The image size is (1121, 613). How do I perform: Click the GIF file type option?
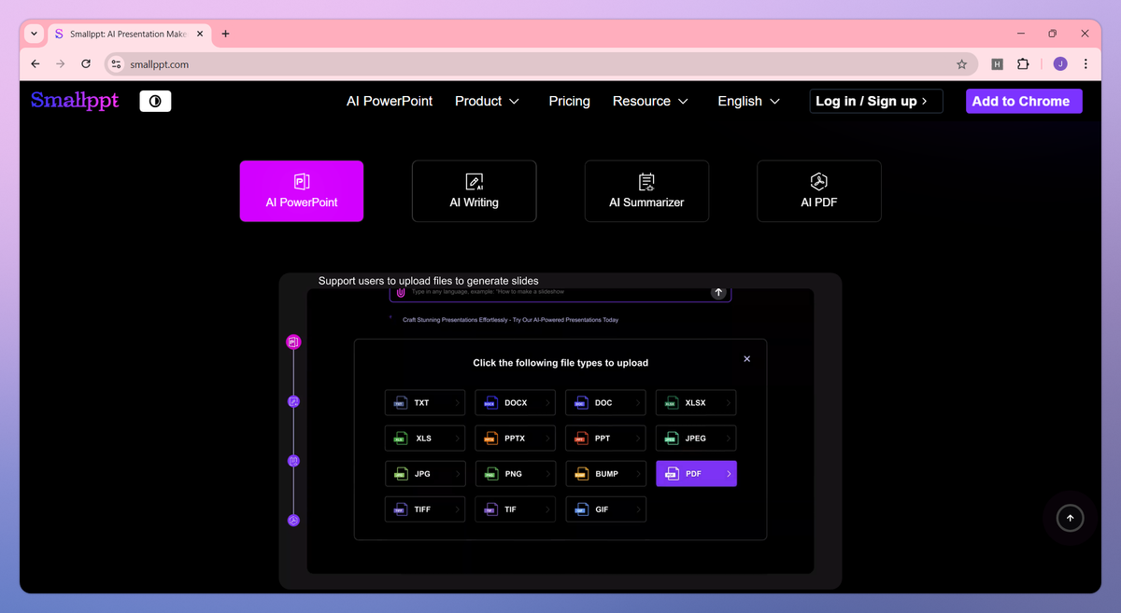pyautogui.click(x=605, y=509)
